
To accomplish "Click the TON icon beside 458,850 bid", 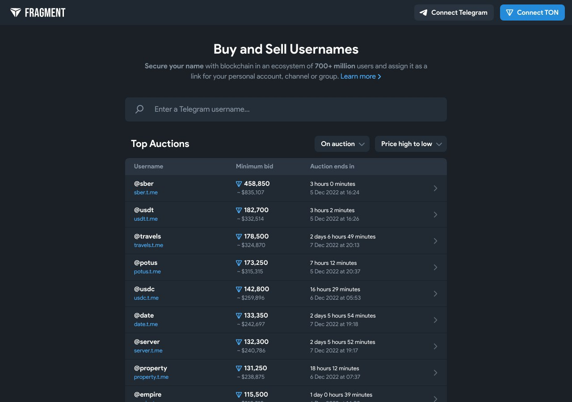I will coord(239,184).
